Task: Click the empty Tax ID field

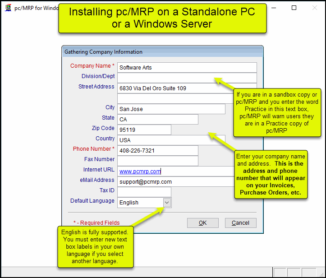Action: coord(144,192)
